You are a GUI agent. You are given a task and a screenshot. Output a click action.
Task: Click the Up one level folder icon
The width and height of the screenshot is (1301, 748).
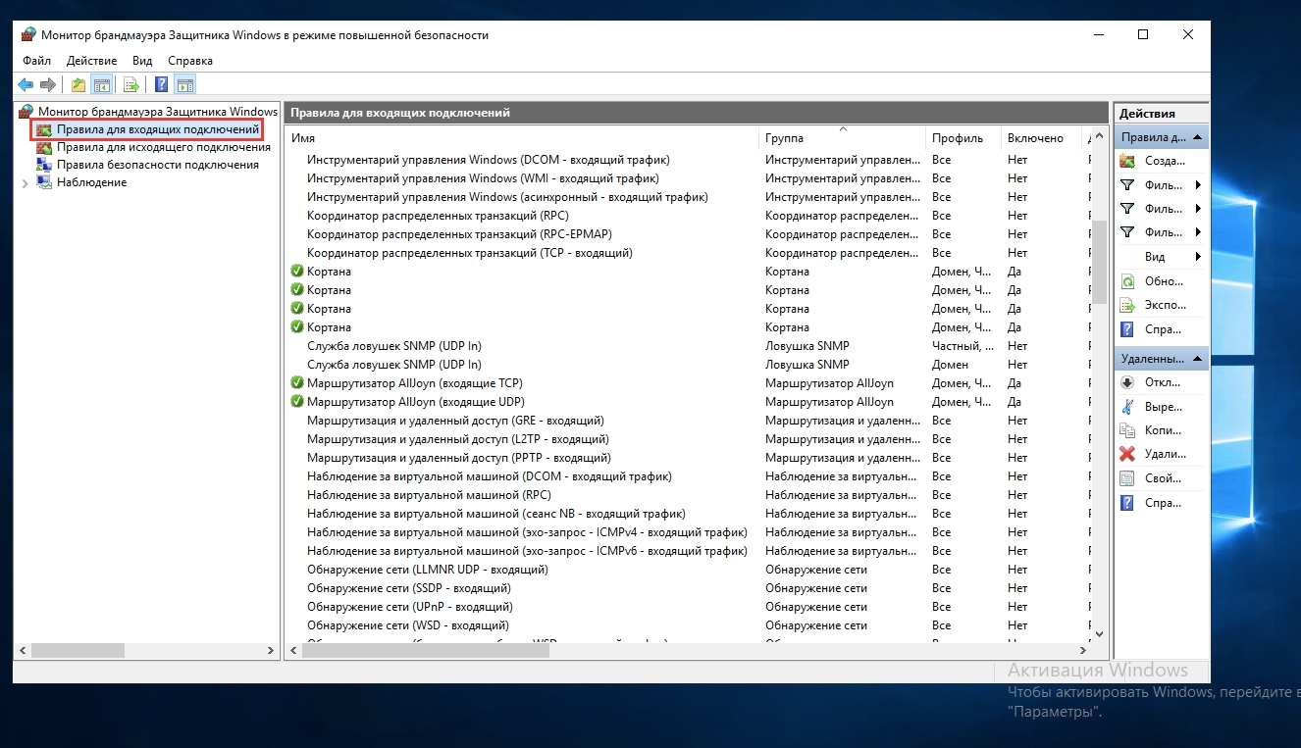pos(78,84)
